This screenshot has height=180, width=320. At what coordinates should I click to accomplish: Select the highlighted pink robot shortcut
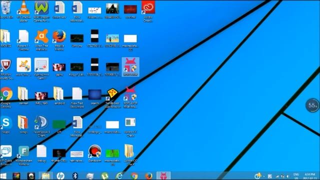point(130,67)
